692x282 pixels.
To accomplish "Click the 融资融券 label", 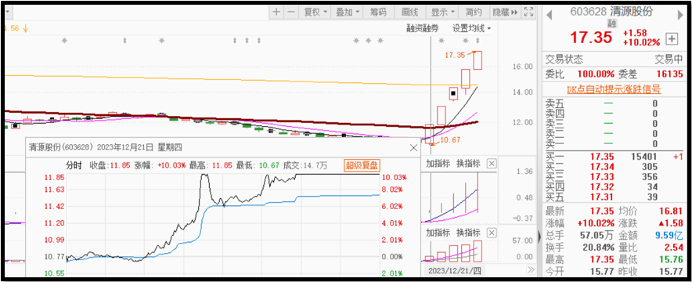I will [x=423, y=29].
